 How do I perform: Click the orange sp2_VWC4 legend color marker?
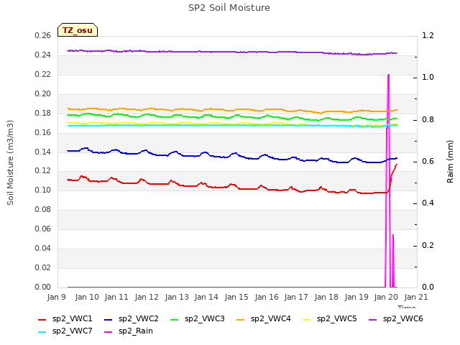[241, 320]
